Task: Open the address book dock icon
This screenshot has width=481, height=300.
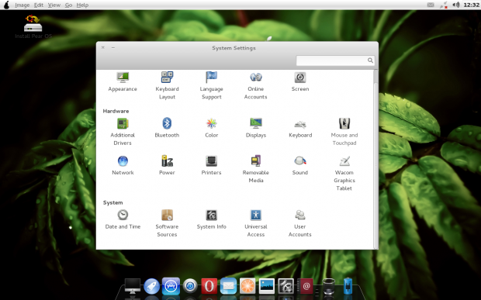Action: coord(306,286)
